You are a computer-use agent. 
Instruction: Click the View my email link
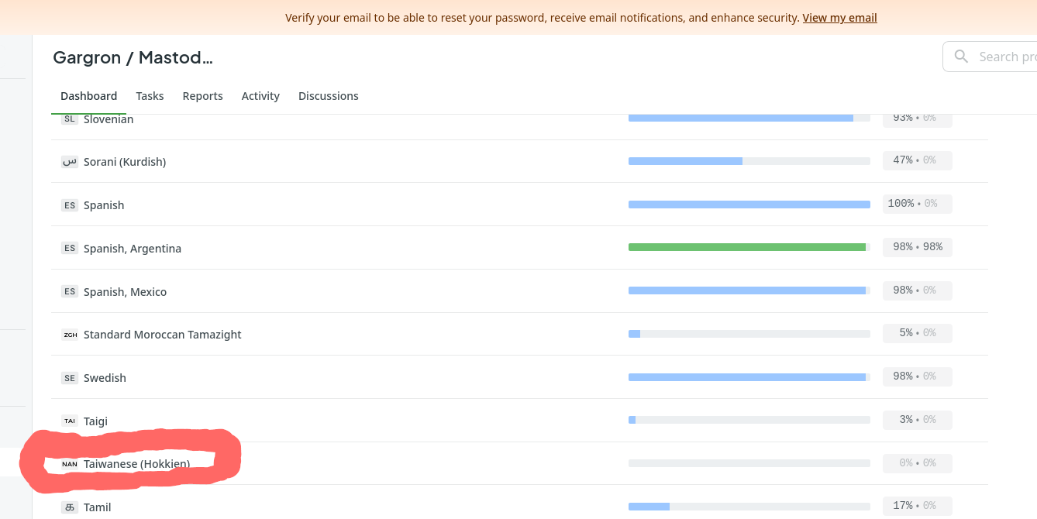(x=839, y=18)
